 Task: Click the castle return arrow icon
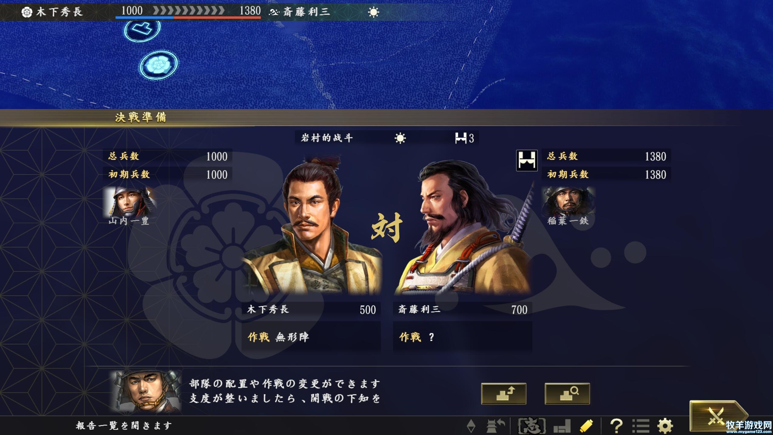point(495,426)
